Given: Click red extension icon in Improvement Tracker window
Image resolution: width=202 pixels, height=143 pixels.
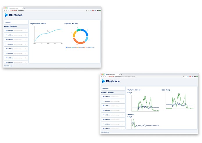Looking at the screenshot, I should 93,10.
